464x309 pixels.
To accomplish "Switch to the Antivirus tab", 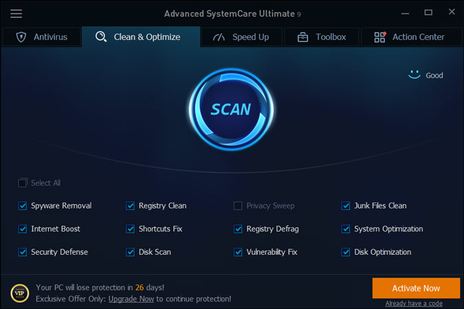I will (41, 37).
